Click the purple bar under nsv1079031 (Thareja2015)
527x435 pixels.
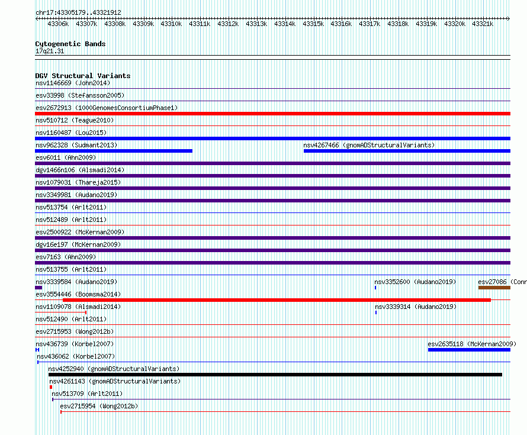click(272, 188)
